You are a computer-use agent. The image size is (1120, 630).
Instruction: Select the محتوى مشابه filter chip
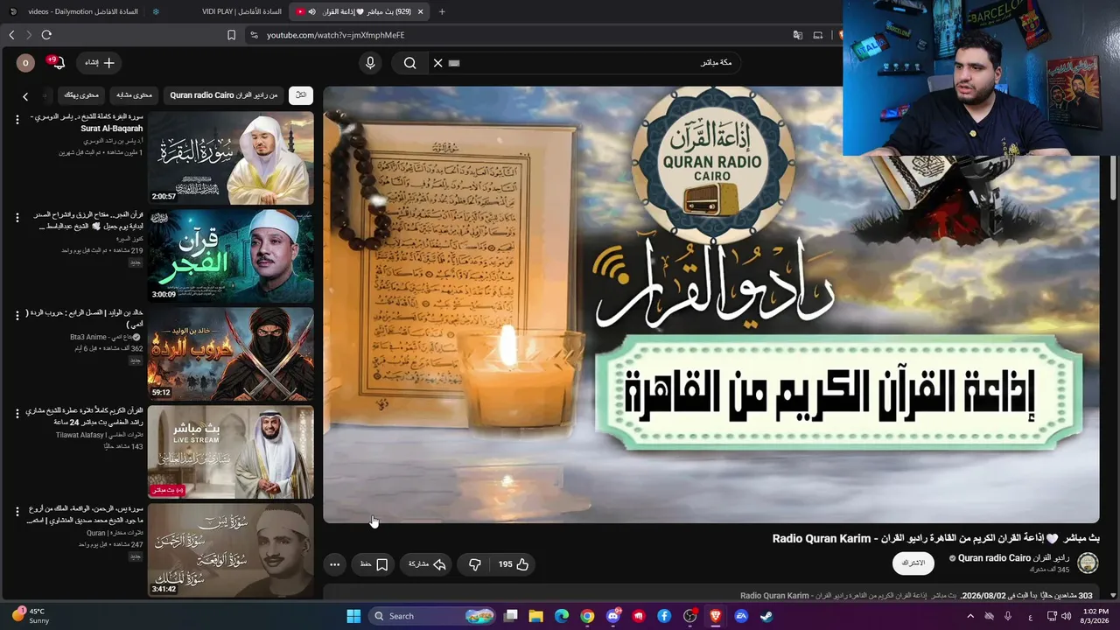pos(134,94)
